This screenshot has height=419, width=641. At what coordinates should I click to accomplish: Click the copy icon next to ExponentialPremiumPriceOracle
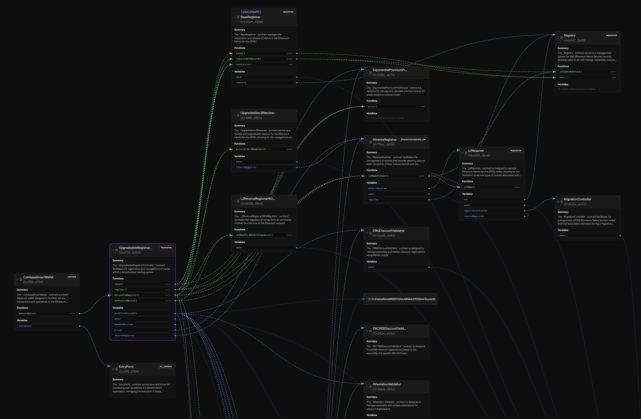[x=367, y=72]
